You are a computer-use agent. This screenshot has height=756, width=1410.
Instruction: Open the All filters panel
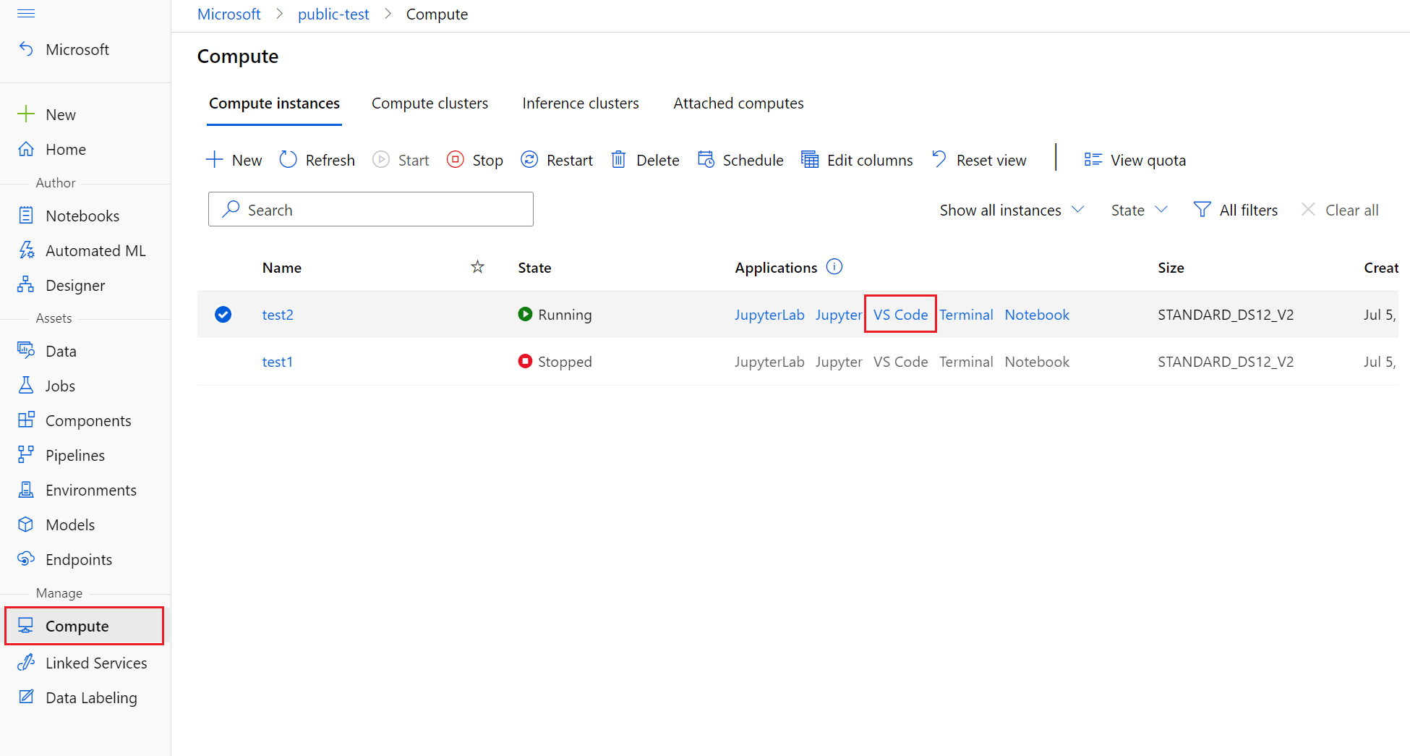(1236, 210)
